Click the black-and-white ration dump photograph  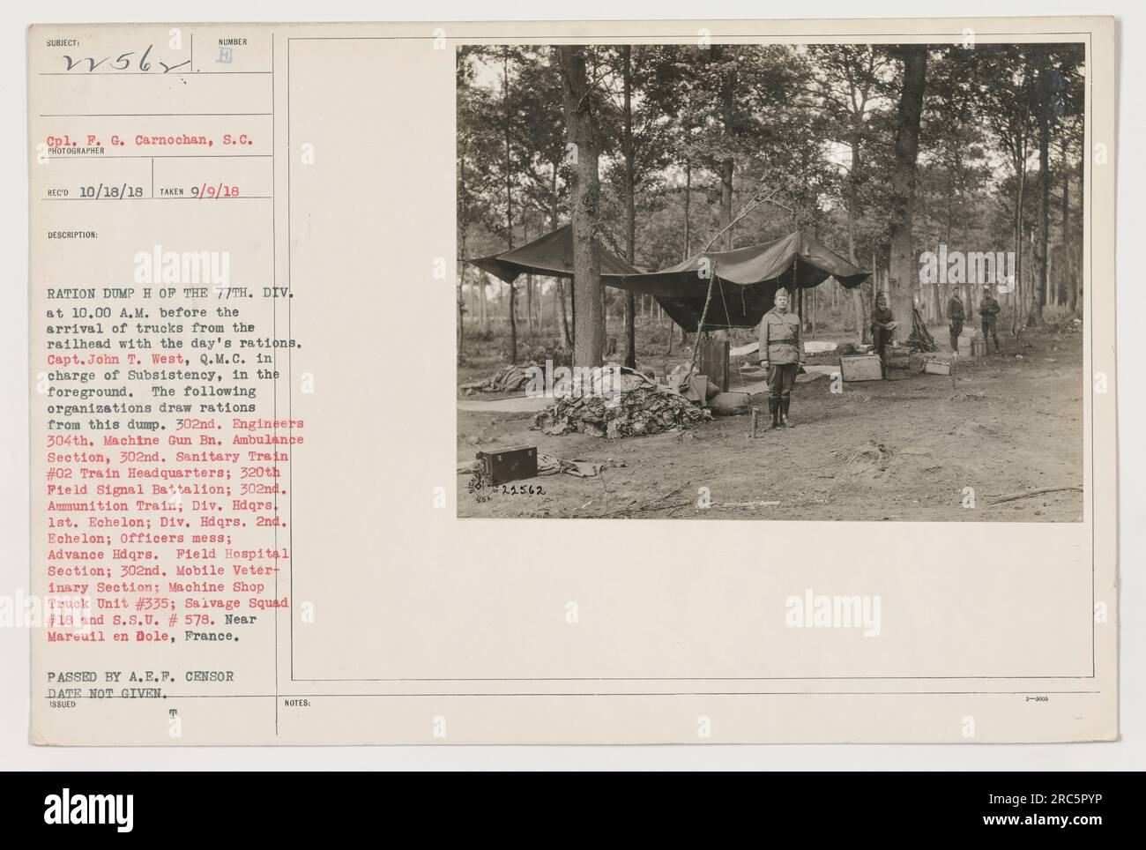pyautogui.click(x=770, y=282)
